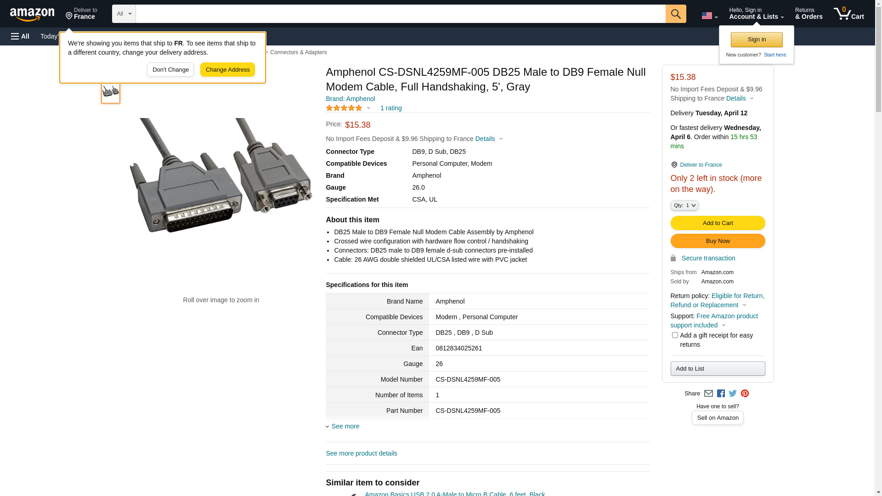Click US flag language selector
This screenshot has height=496, width=882.
pos(709,16)
